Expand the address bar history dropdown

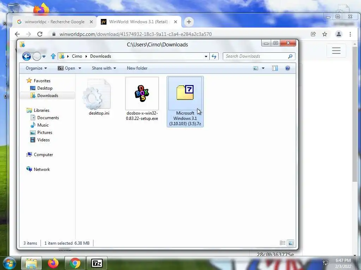pos(206,56)
